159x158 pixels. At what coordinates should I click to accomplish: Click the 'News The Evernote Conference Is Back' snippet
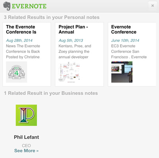tap(23, 51)
